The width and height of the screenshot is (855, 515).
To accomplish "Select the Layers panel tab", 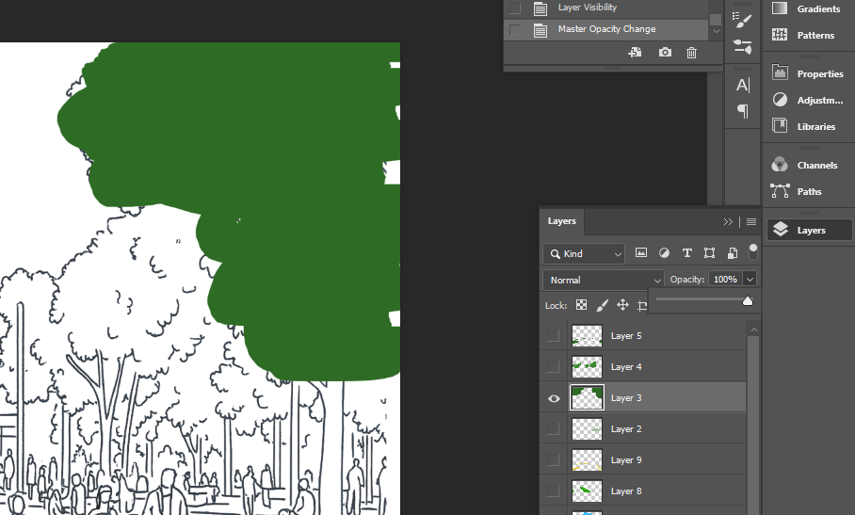I will [x=562, y=221].
